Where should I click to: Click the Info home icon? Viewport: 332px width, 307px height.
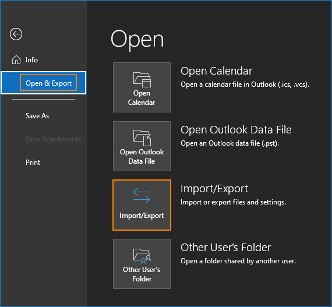[x=16, y=59]
